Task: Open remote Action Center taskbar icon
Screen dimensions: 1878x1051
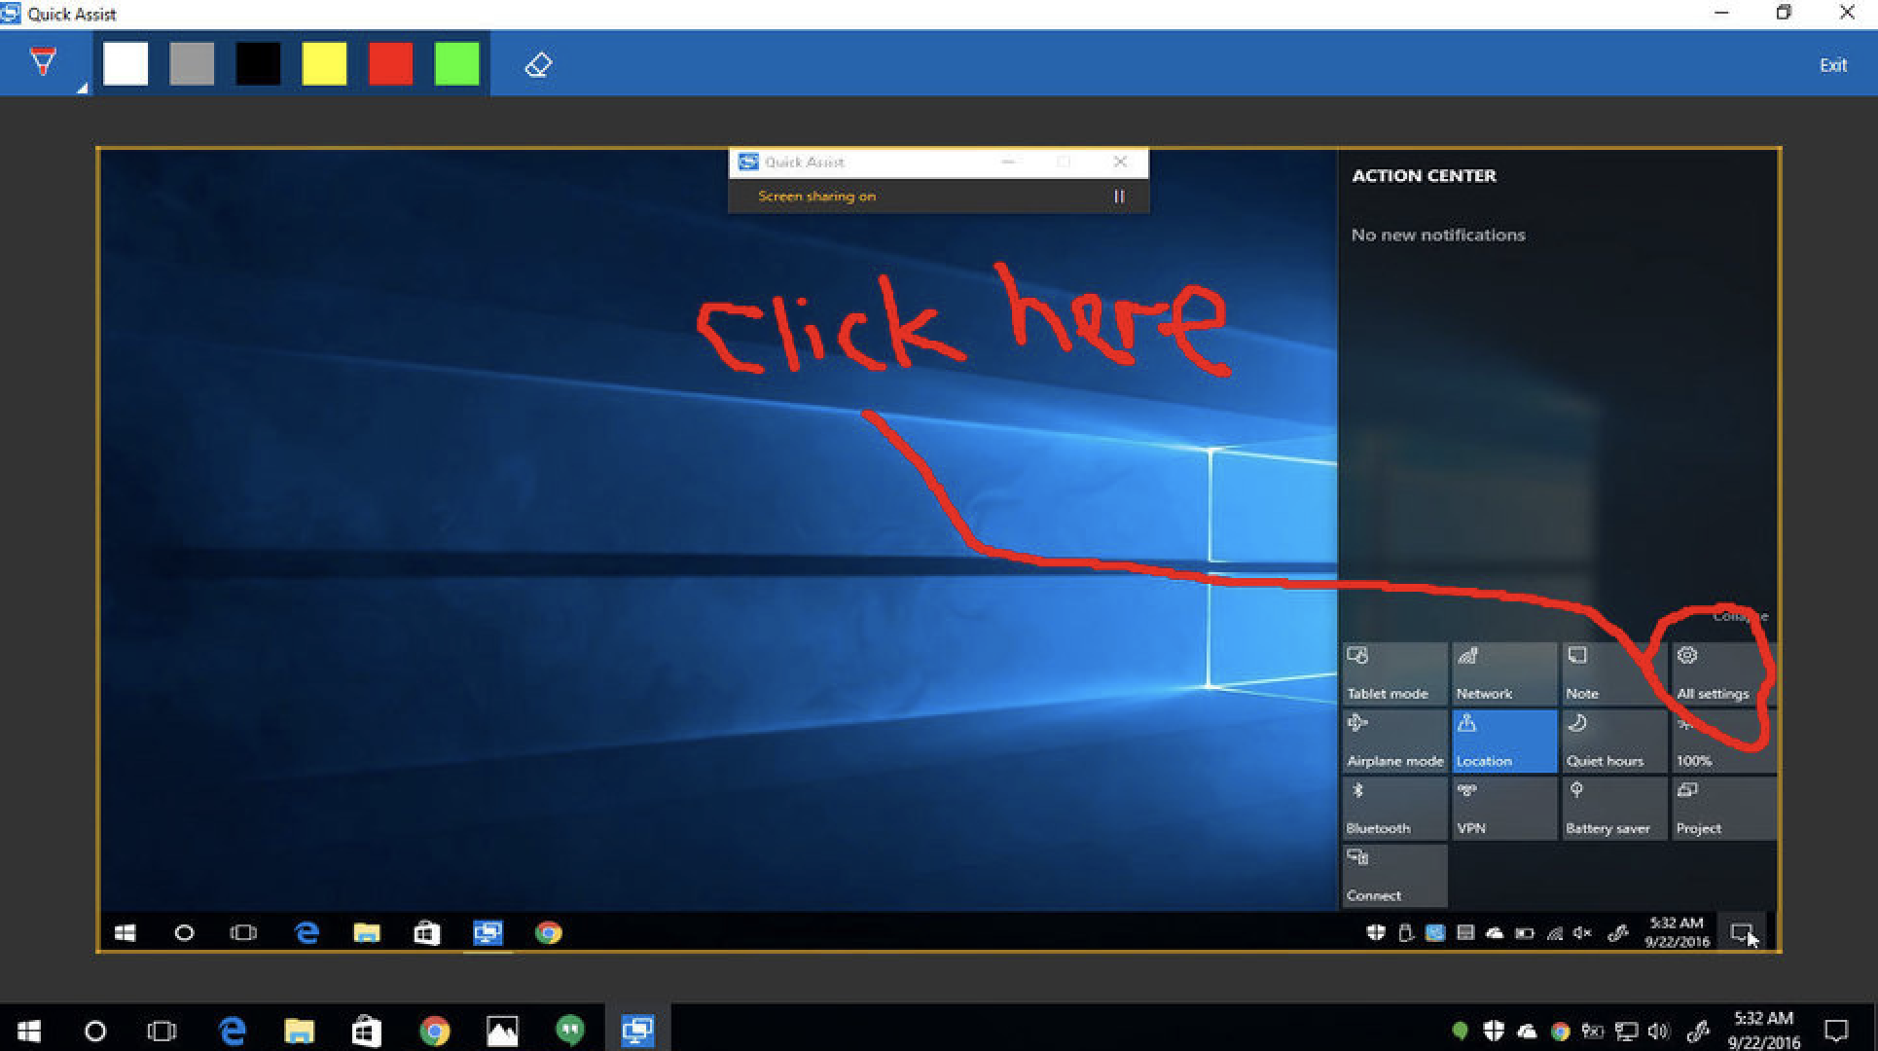Action: click(x=1741, y=933)
